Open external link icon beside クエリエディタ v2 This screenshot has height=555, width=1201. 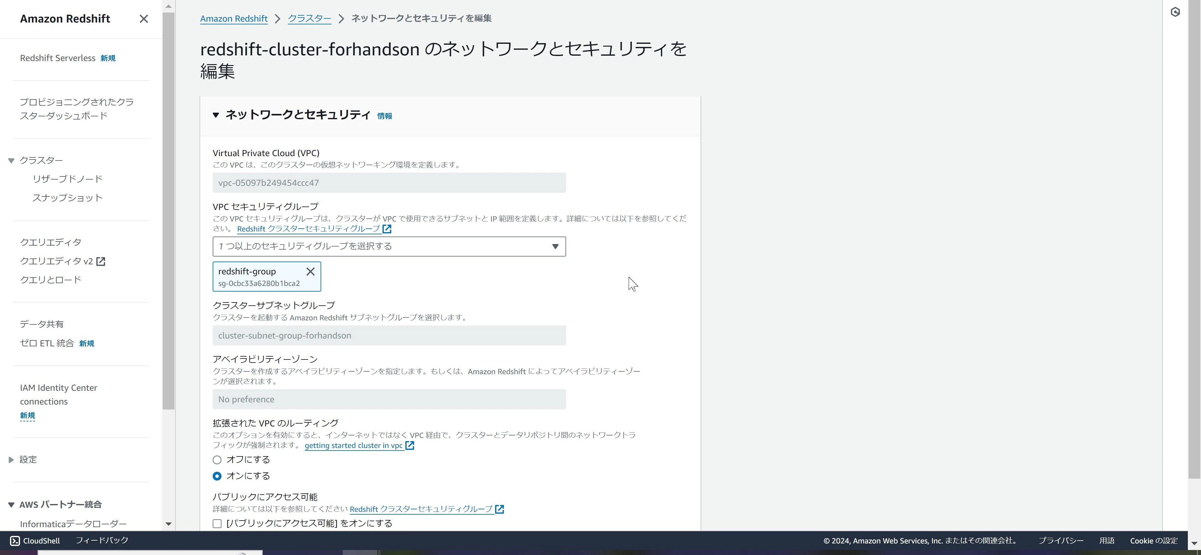(101, 261)
